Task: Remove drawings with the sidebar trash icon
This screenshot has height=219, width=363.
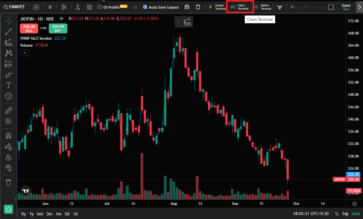Action: (x=9, y=183)
